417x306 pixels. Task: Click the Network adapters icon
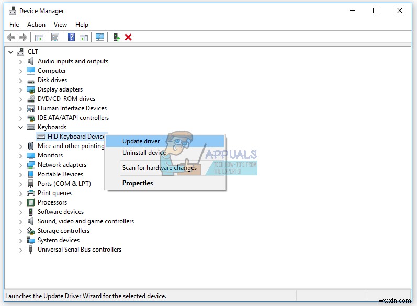[x=31, y=165]
